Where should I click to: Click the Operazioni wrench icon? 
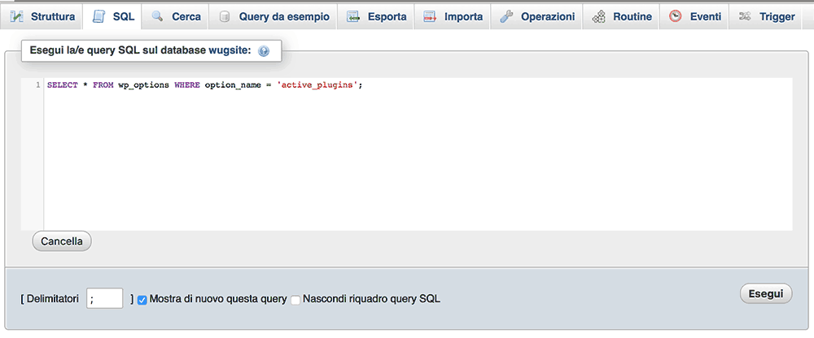pos(506,16)
